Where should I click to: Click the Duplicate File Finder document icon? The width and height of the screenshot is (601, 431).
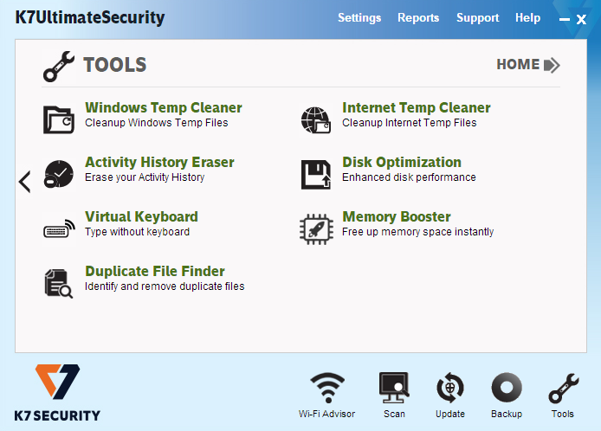[59, 284]
